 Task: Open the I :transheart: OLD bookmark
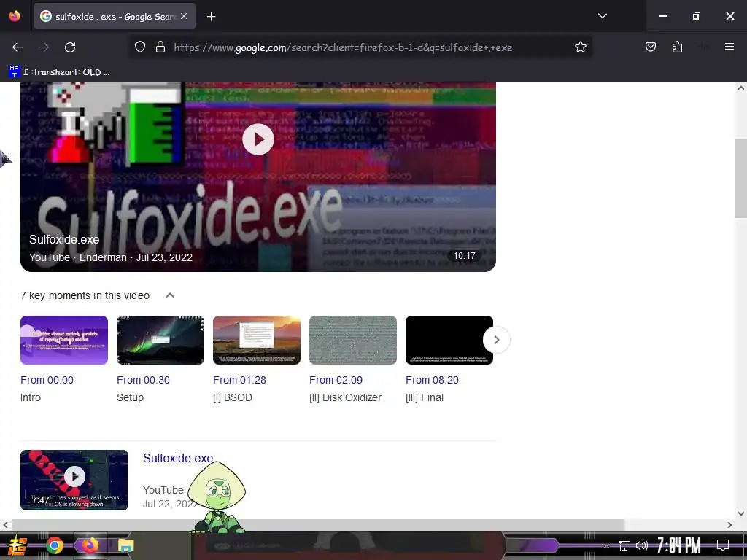pyautogui.click(x=60, y=72)
